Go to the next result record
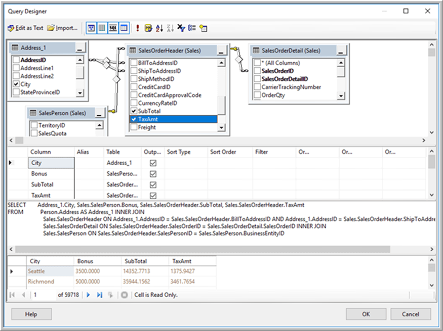Image resolution: width=443 pixels, height=331 pixels. [88, 295]
